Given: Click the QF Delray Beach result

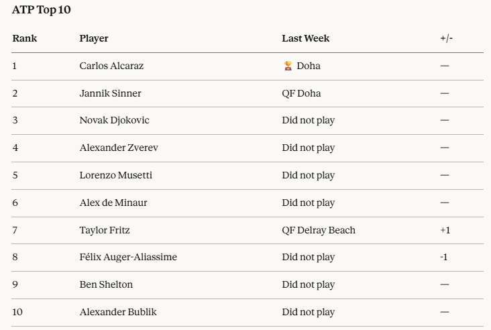Looking at the screenshot, I should coord(319,230).
